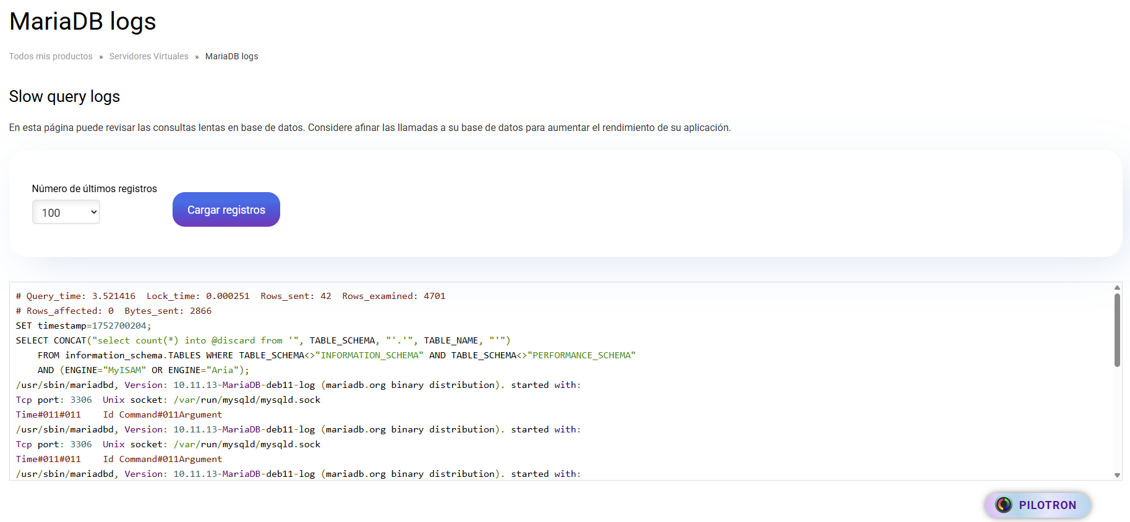The width and height of the screenshot is (1130, 522).
Task: Open Servidores Virtuales breadcrumb link
Action: click(148, 56)
